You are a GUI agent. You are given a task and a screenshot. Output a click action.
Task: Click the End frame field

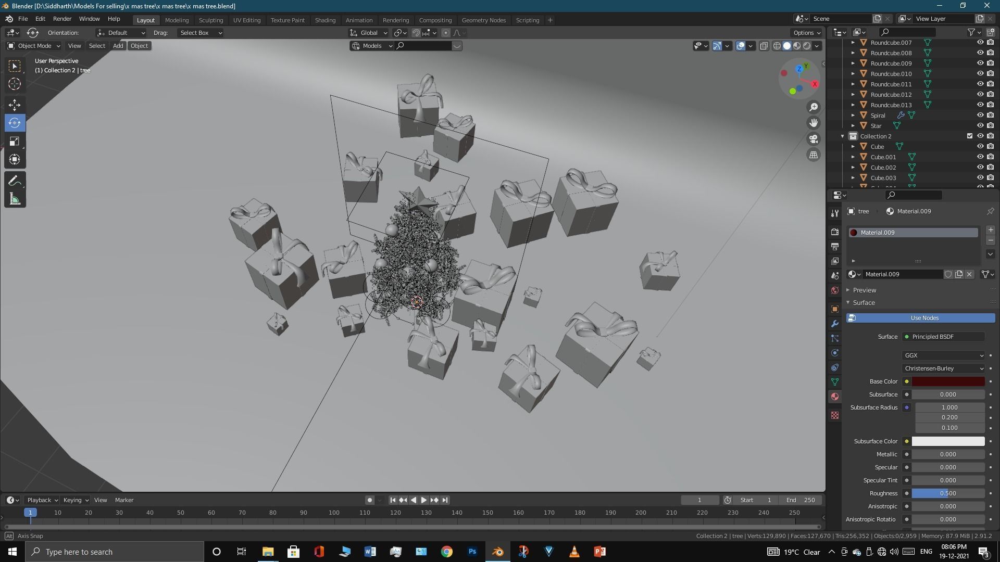pos(801,500)
